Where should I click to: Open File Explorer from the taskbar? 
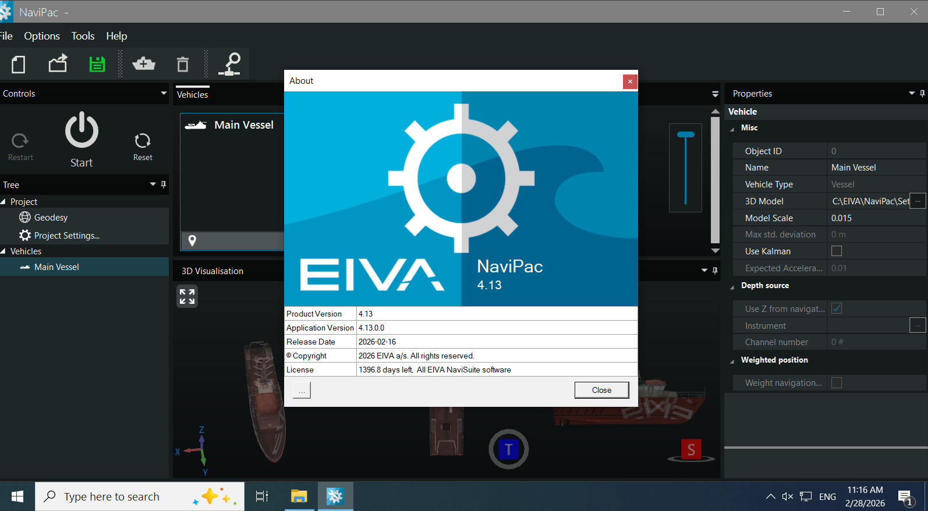[299, 496]
